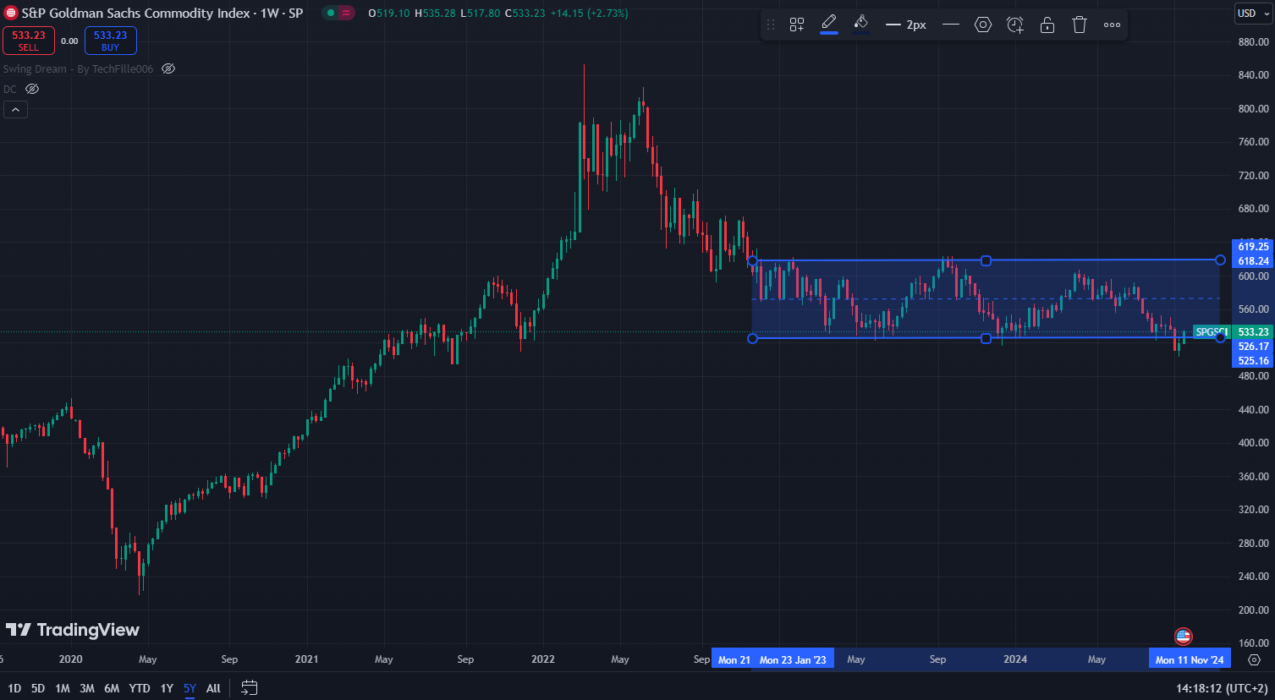The image size is (1275, 700).
Task: Select the YTD time range
Action: (140, 688)
